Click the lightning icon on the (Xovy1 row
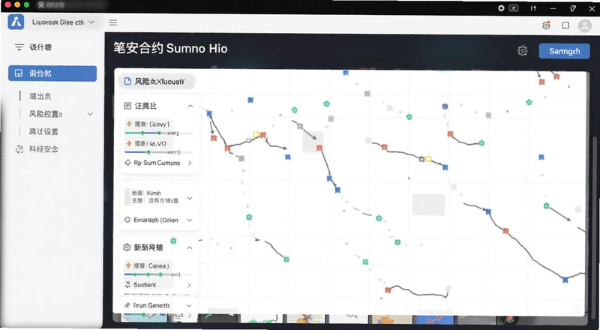The width and height of the screenshot is (600, 330). (129, 124)
